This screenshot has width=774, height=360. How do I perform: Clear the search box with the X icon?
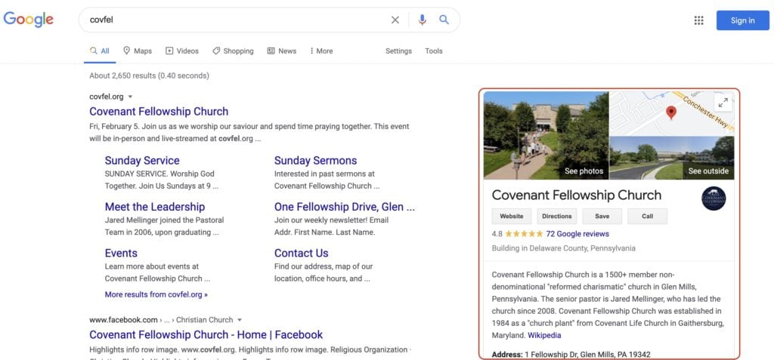[x=395, y=20]
